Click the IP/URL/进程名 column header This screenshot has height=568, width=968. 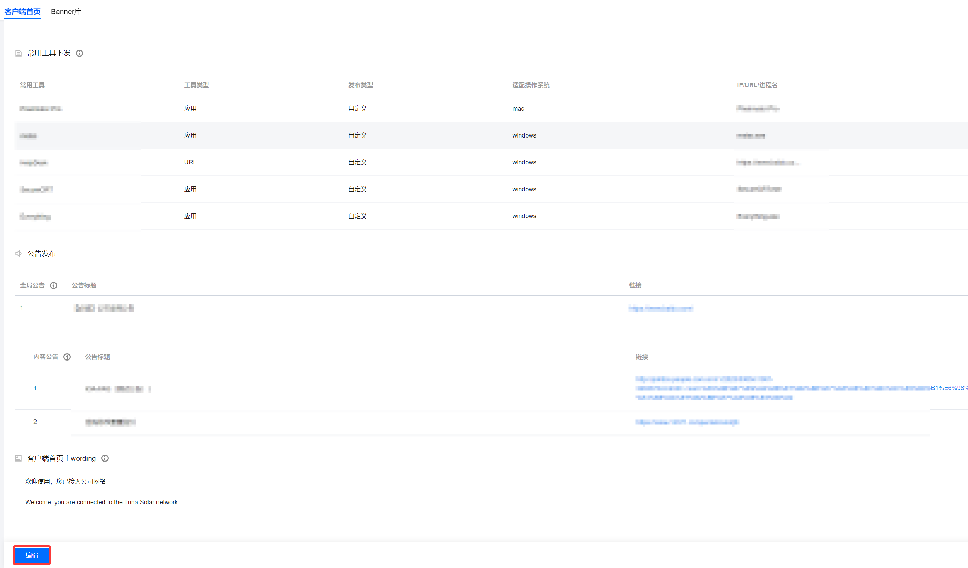[757, 85]
